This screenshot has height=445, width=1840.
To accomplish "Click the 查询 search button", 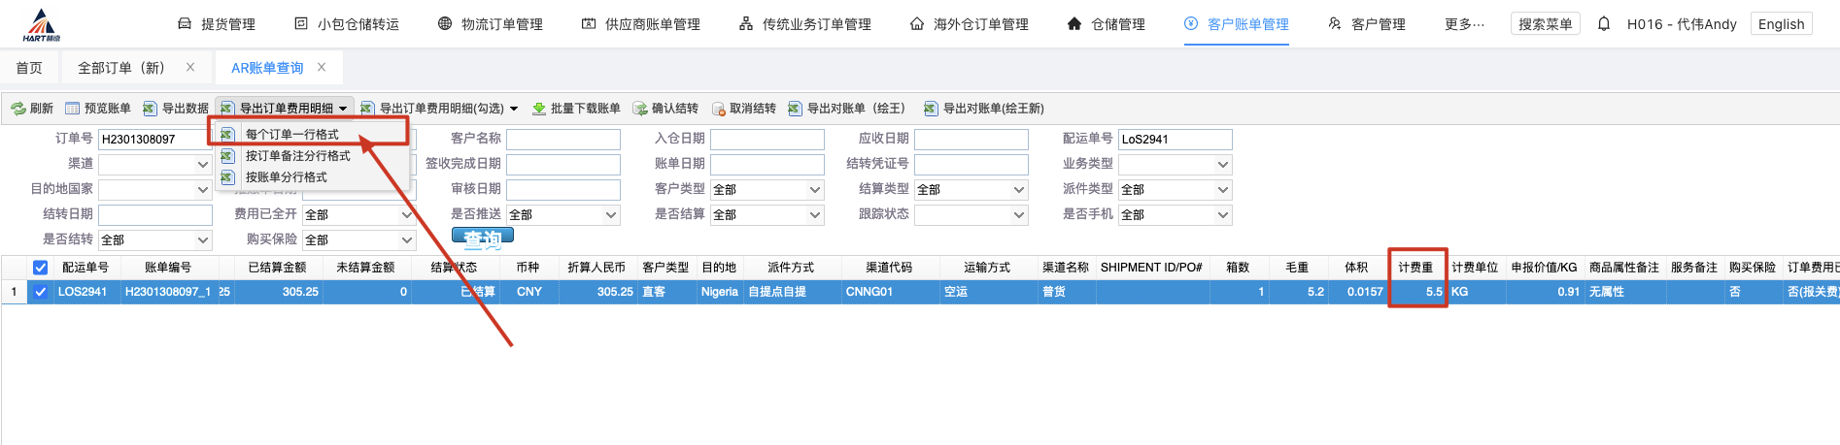I will [x=482, y=238].
